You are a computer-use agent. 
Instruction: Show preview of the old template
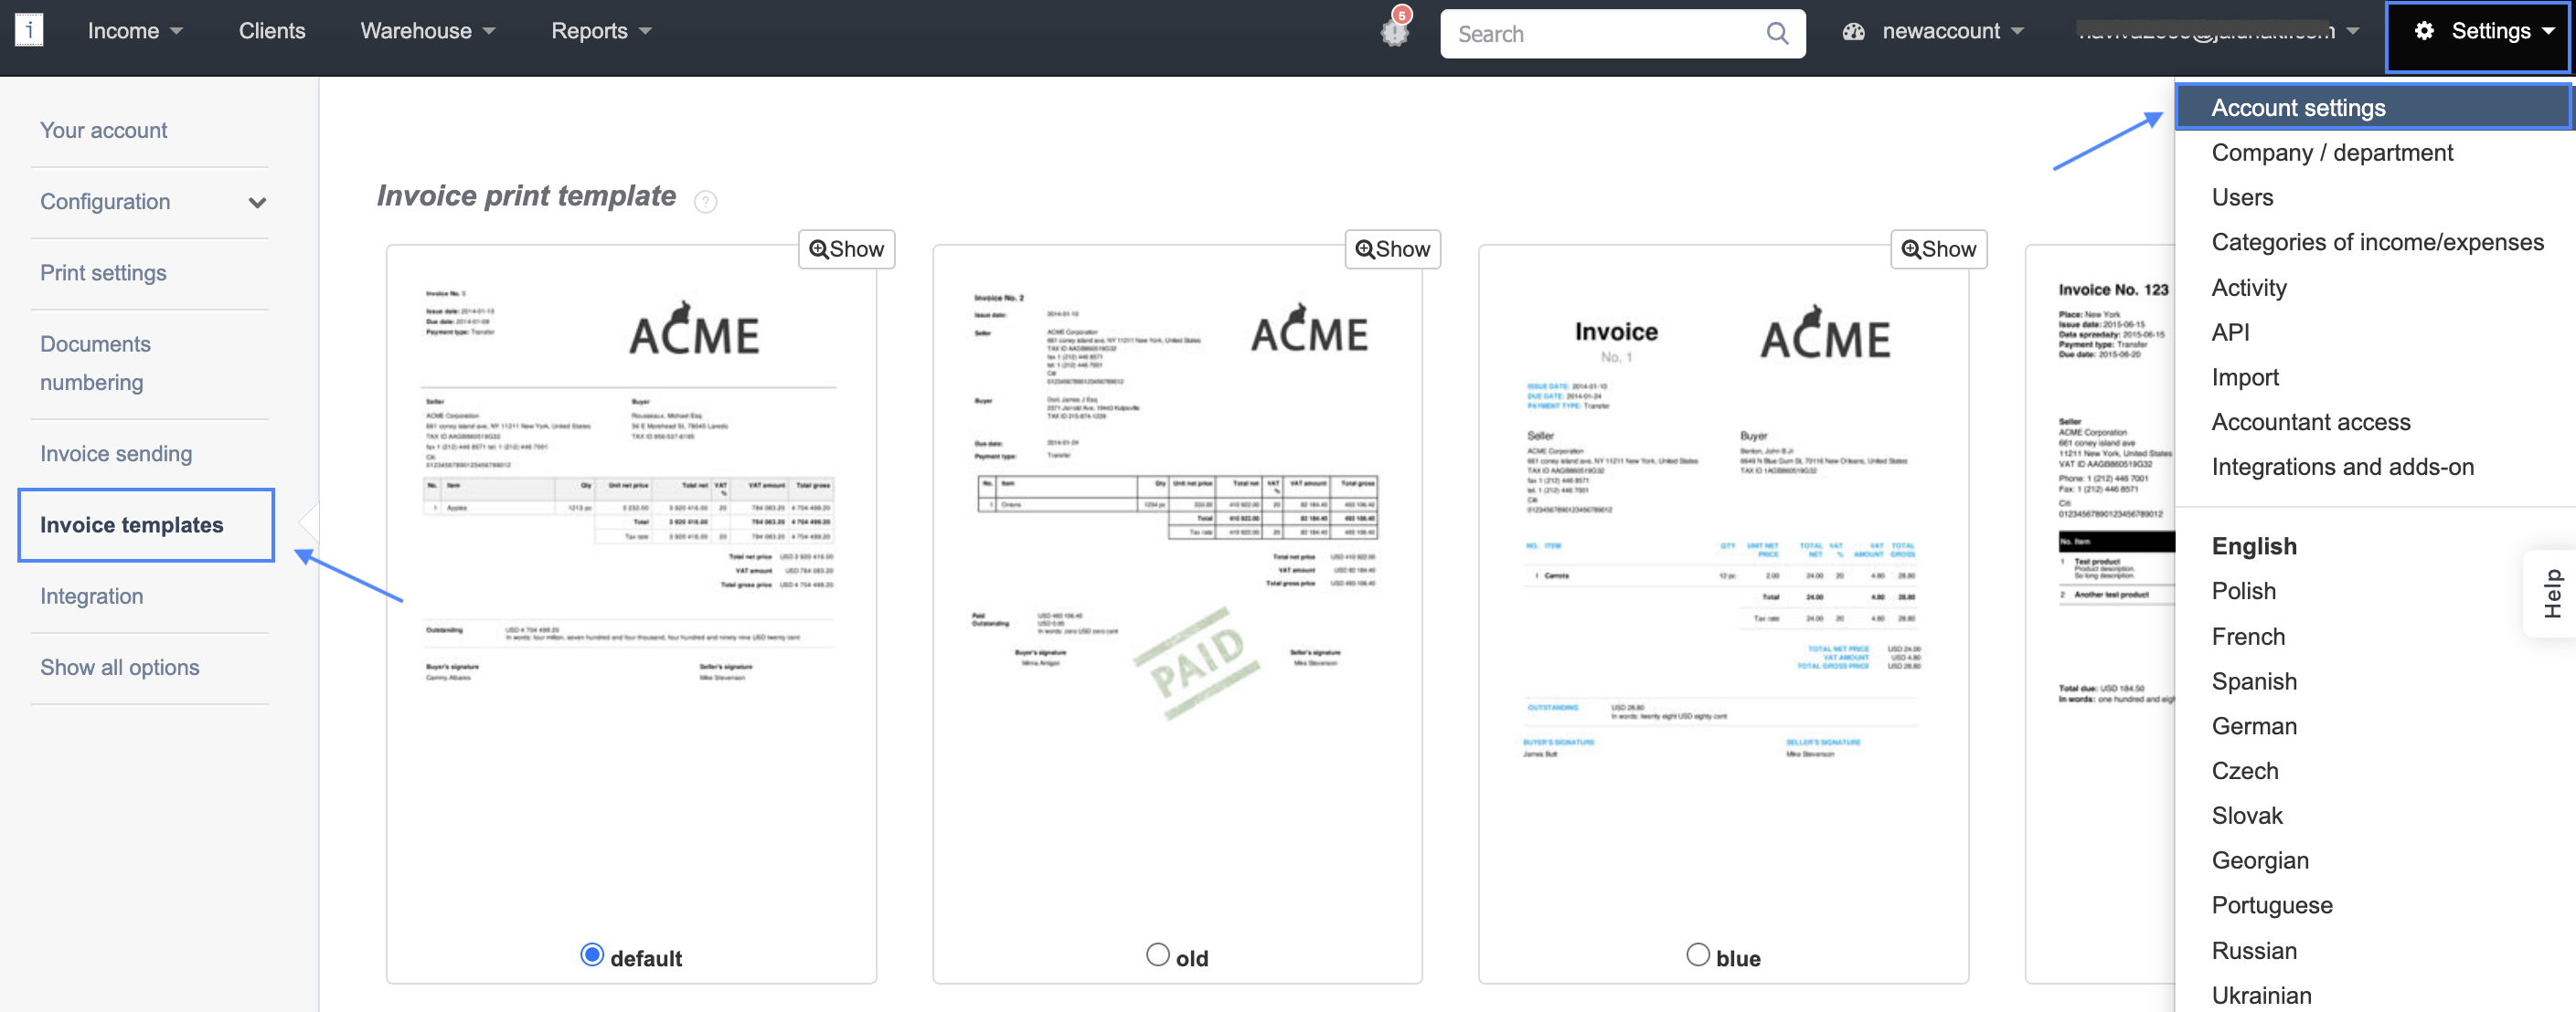[x=1392, y=248]
